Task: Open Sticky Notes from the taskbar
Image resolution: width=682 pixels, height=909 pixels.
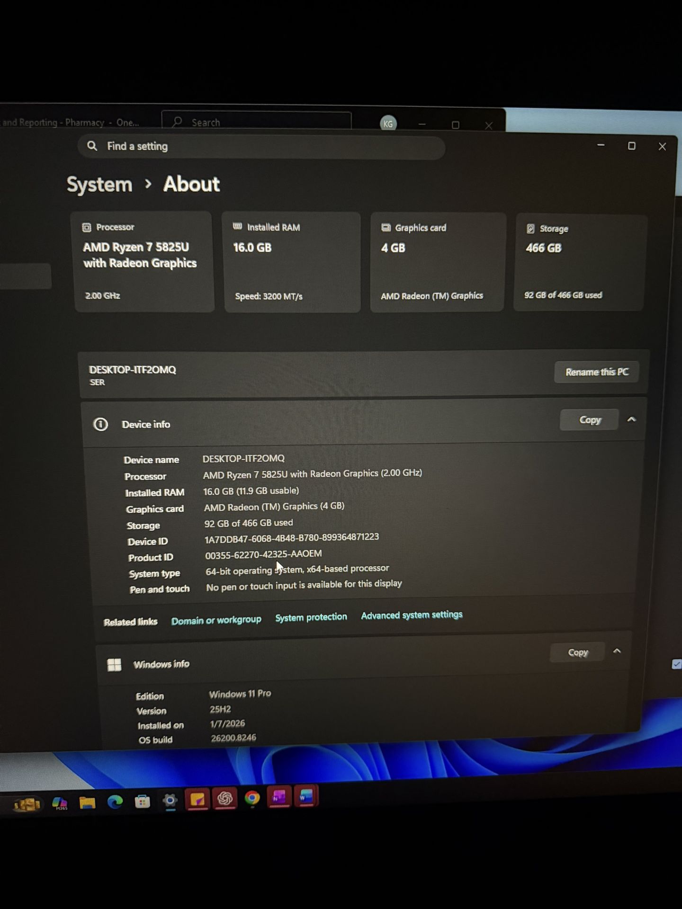Action: tap(197, 800)
